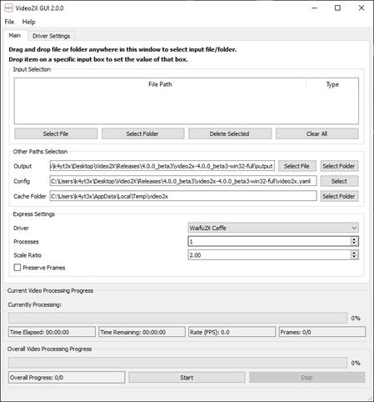Viewport: 374px width, 402px height.
Task: Enable the Preserve Frames checkbox
Action: pyautogui.click(x=17, y=268)
